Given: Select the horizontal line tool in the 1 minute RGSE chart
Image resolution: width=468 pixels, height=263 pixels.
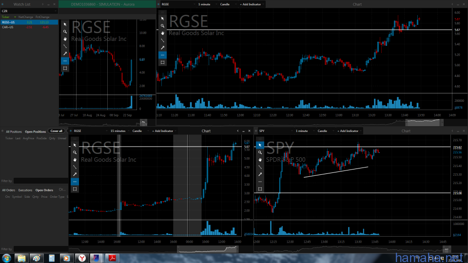Looking at the screenshot, I should coord(162,55).
